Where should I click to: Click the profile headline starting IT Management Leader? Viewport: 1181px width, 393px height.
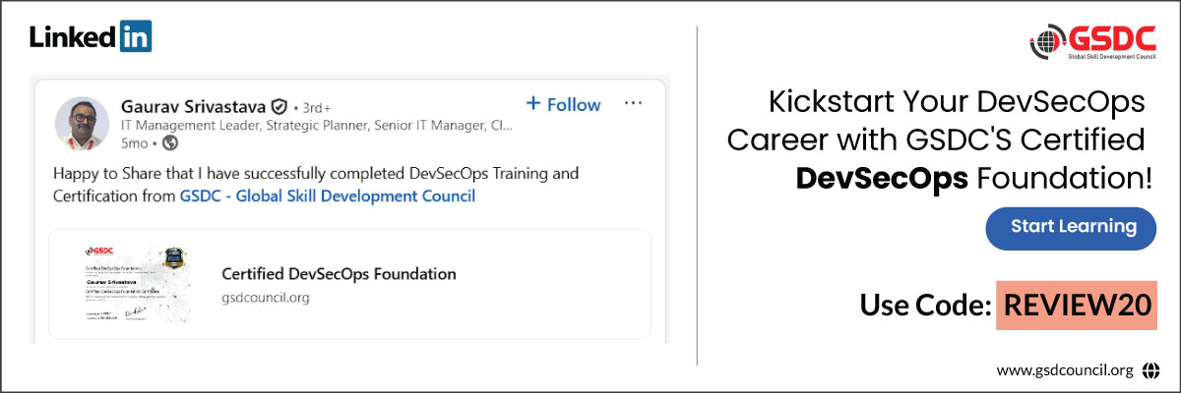pyautogui.click(x=316, y=126)
